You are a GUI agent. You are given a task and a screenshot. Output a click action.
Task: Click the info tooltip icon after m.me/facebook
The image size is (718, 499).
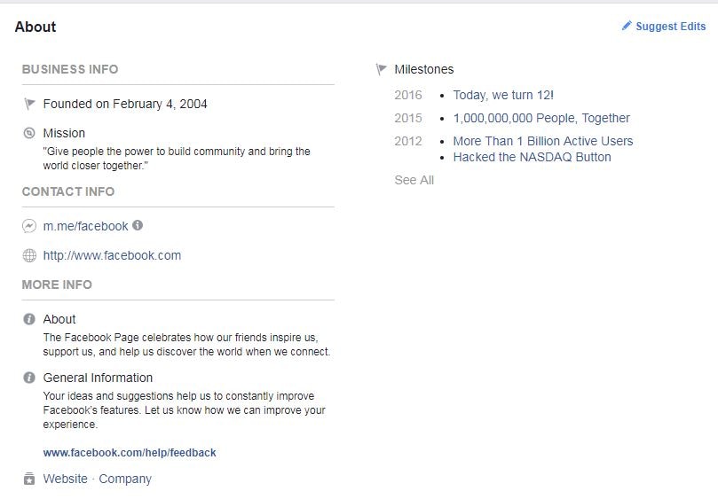coord(138,226)
